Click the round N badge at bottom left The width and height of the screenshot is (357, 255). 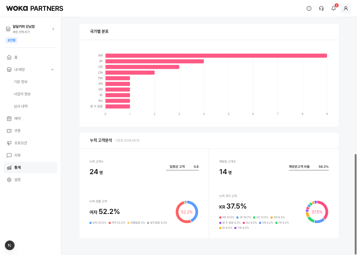point(10,245)
